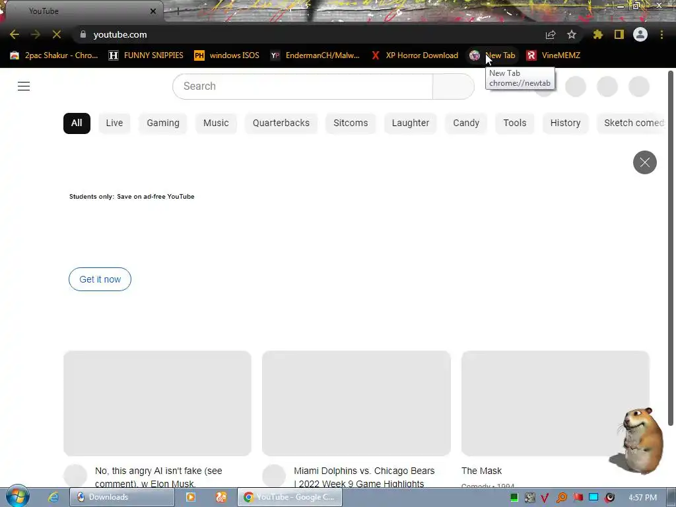Select the Gaming filter chip
The image size is (676, 507).
(163, 123)
